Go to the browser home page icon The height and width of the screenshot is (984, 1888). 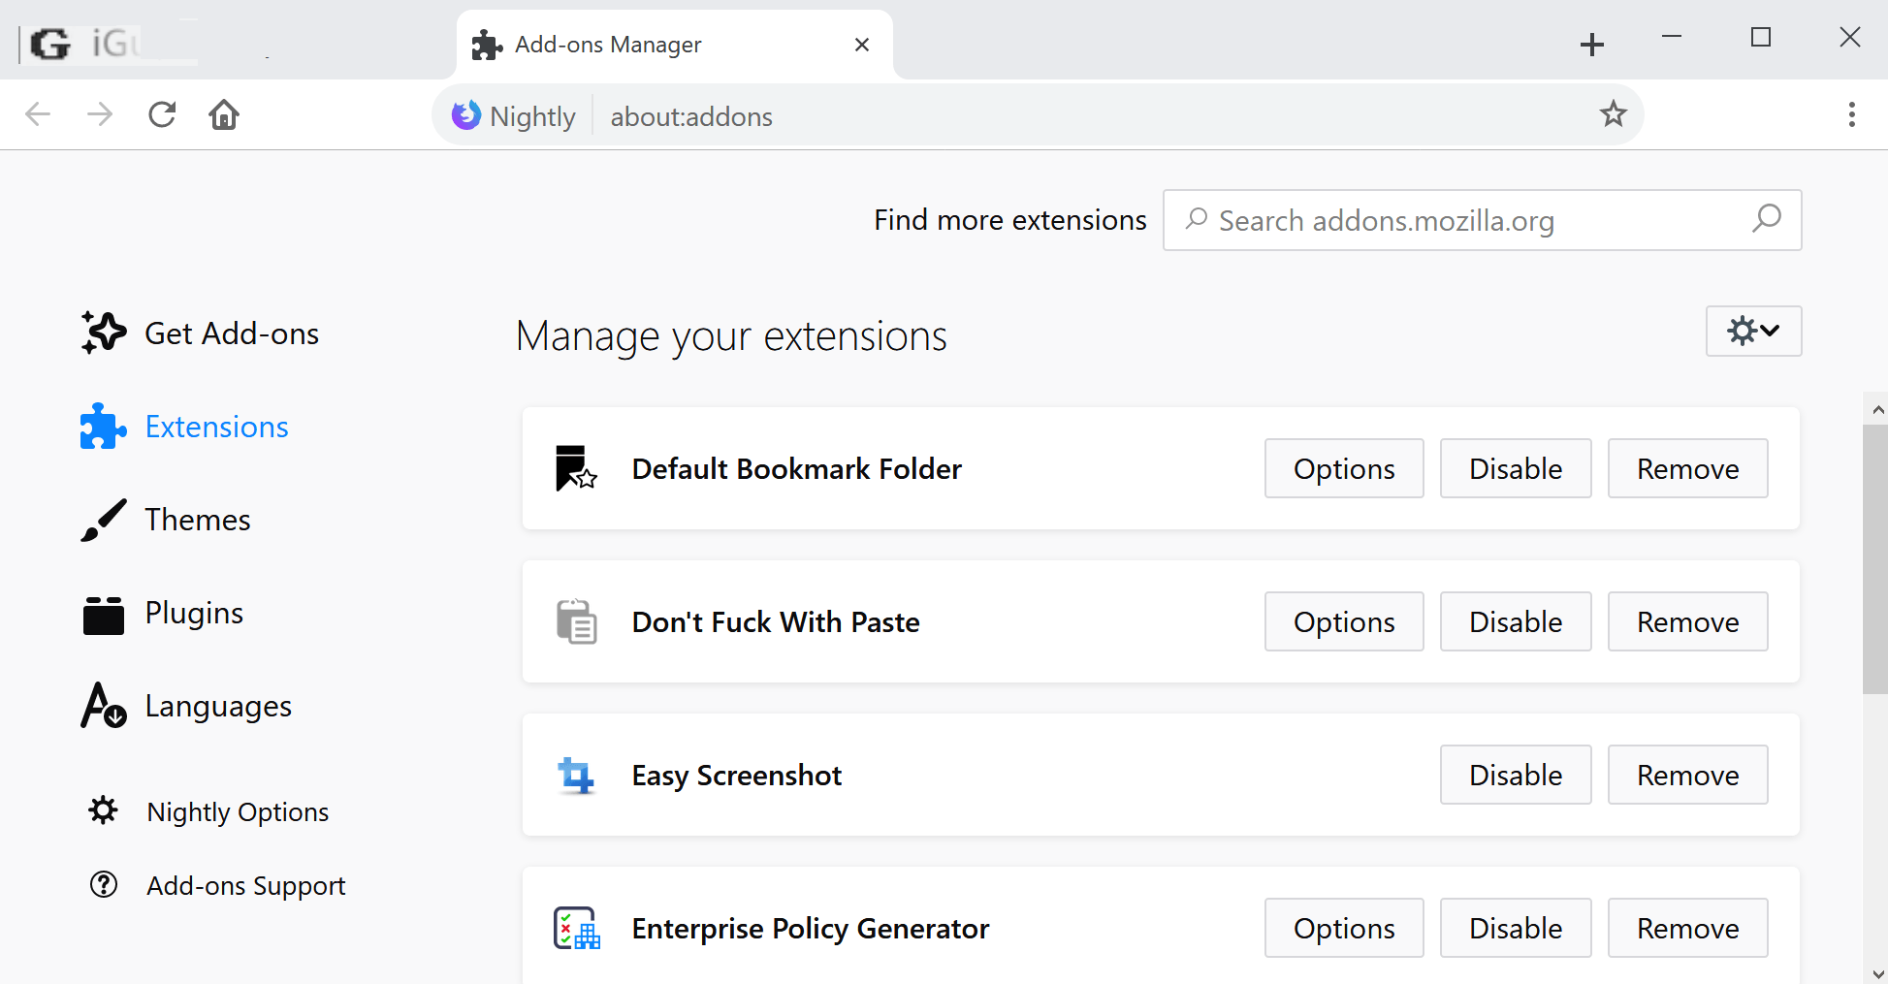point(224,115)
